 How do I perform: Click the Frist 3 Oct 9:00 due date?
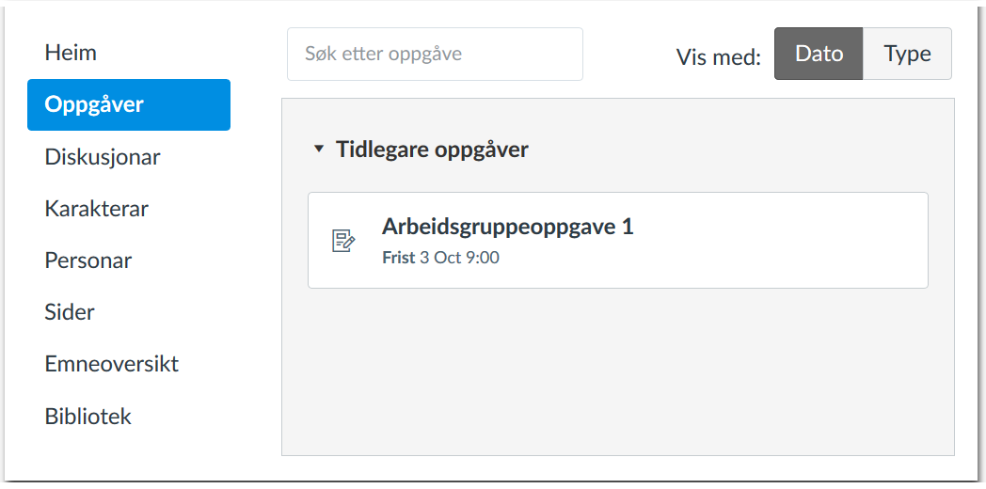point(440,258)
